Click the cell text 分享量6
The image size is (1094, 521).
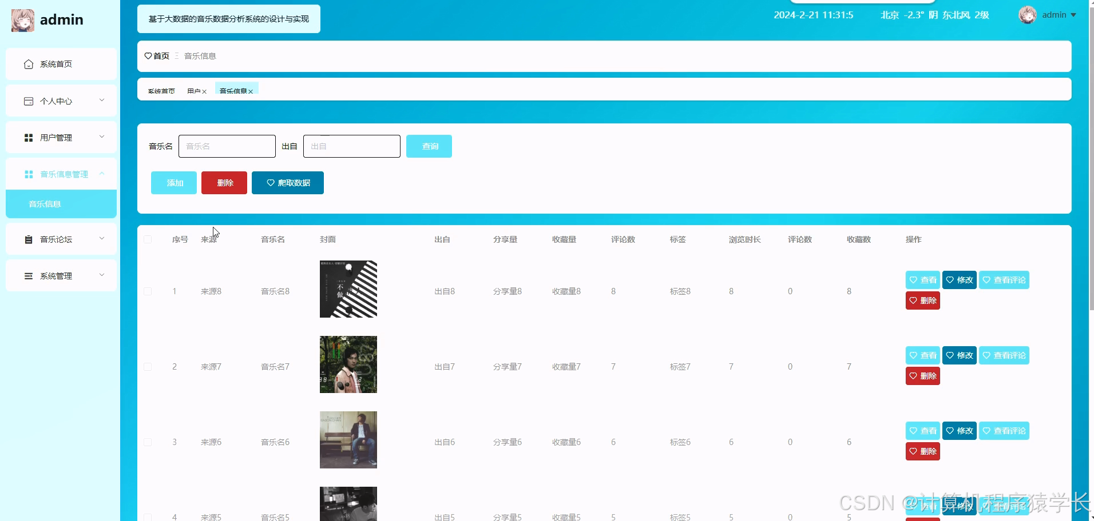(x=508, y=442)
